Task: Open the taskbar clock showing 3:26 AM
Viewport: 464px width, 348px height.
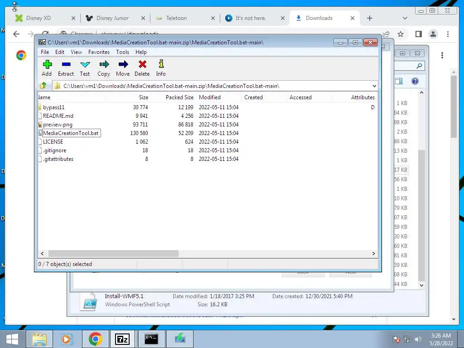Action: (x=441, y=339)
